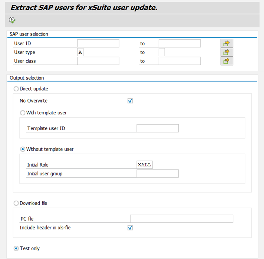
Task: Click the No Overwrite label
Action: (x=33, y=101)
